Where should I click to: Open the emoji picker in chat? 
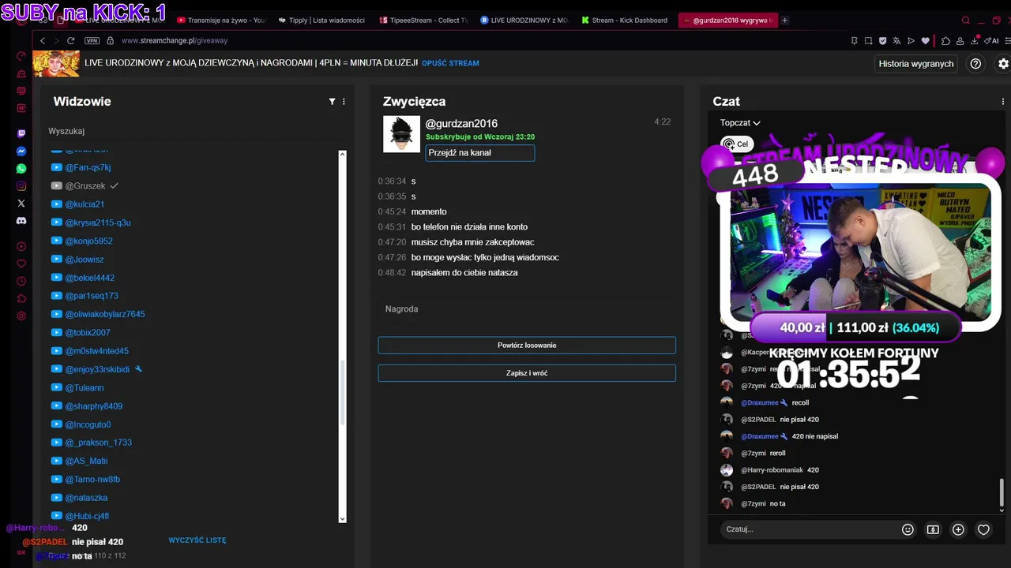tap(908, 529)
